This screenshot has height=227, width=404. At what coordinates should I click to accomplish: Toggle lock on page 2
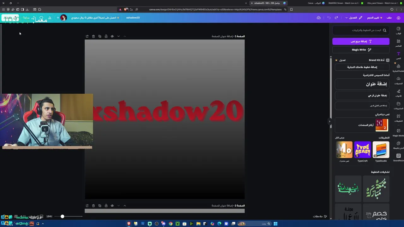(x=106, y=206)
